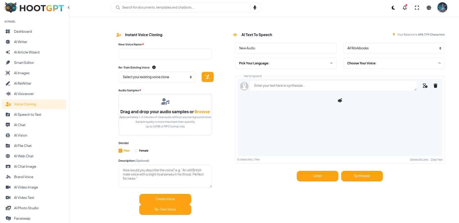The image size is (459, 223).
Task: Toggle dark mode with the moon icon
Action: pyautogui.click(x=393, y=8)
